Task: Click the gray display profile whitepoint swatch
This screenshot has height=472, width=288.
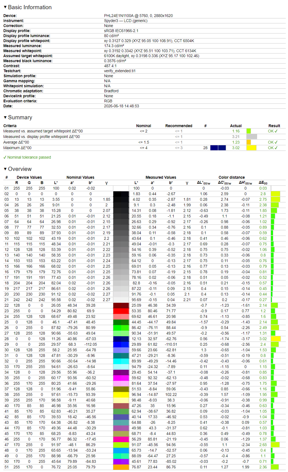Action: [252, 136]
